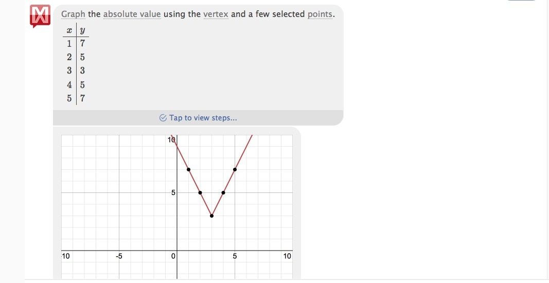Click the x-axis label '5' on the graph

235,256
